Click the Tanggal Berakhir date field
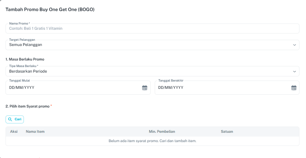The height and width of the screenshot is (158, 306). click(222, 88)
